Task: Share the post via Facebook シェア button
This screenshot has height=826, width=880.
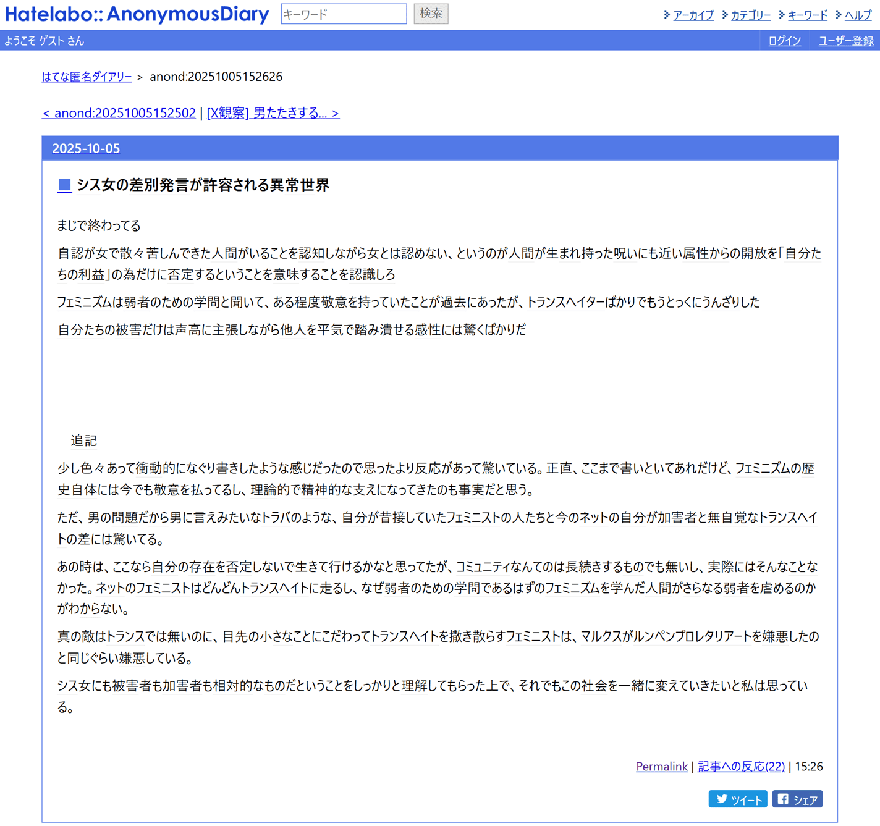Action: (797, 799)
